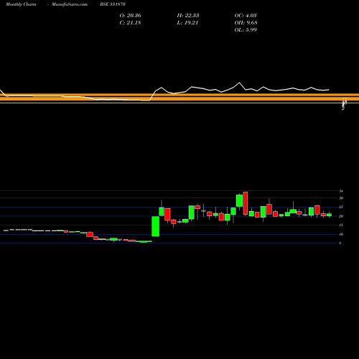Screen dimensions: 359x359
Task: Click the 20 price axis label
Action: 341,216
